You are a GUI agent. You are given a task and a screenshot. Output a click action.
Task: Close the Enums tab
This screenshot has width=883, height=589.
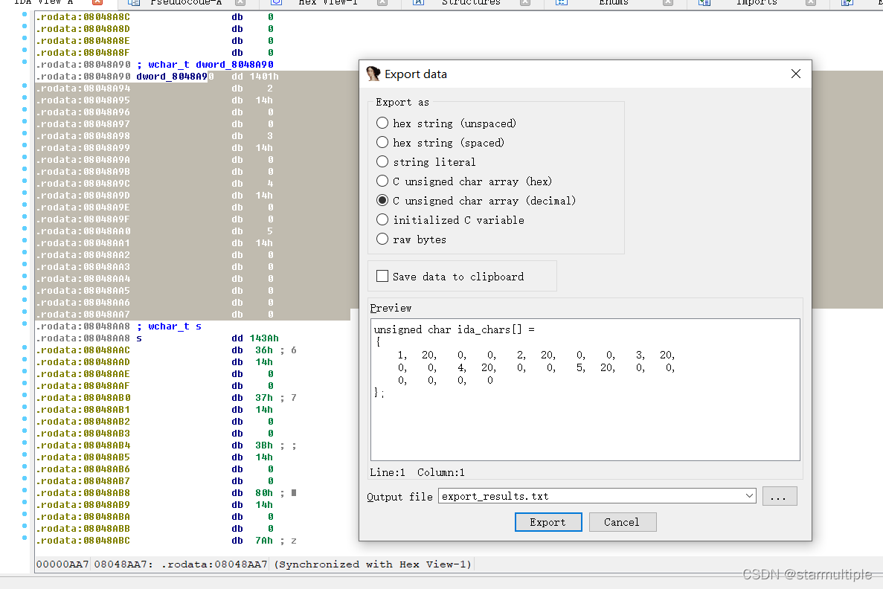point(668,2)
